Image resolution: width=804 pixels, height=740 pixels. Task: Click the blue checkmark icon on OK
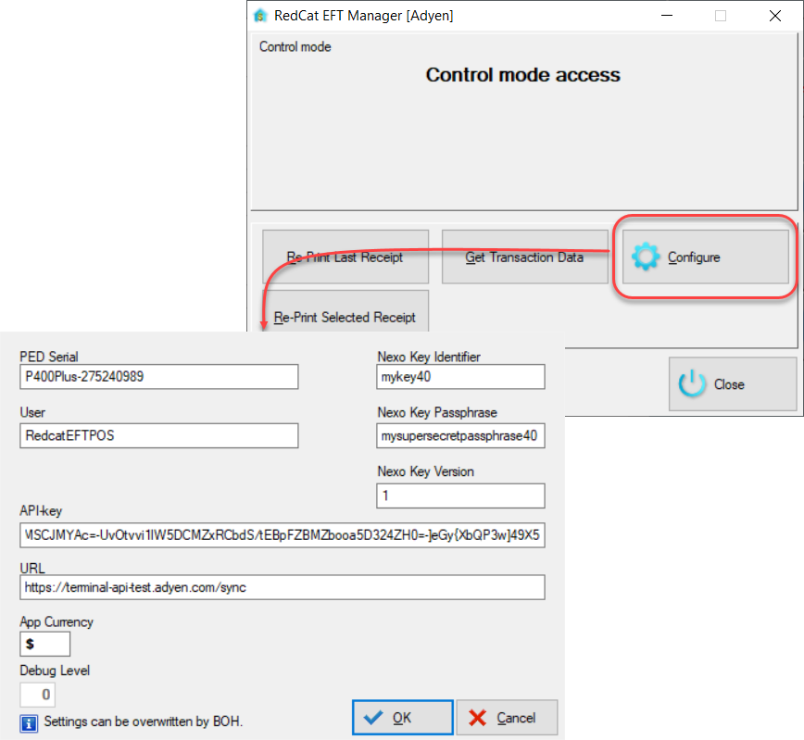pos(375,717)
